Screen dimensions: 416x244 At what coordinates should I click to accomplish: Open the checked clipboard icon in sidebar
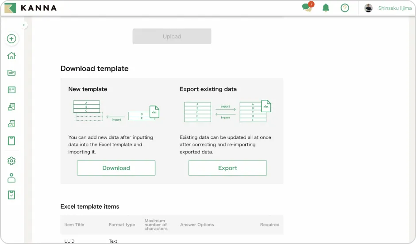pos(12,195)
